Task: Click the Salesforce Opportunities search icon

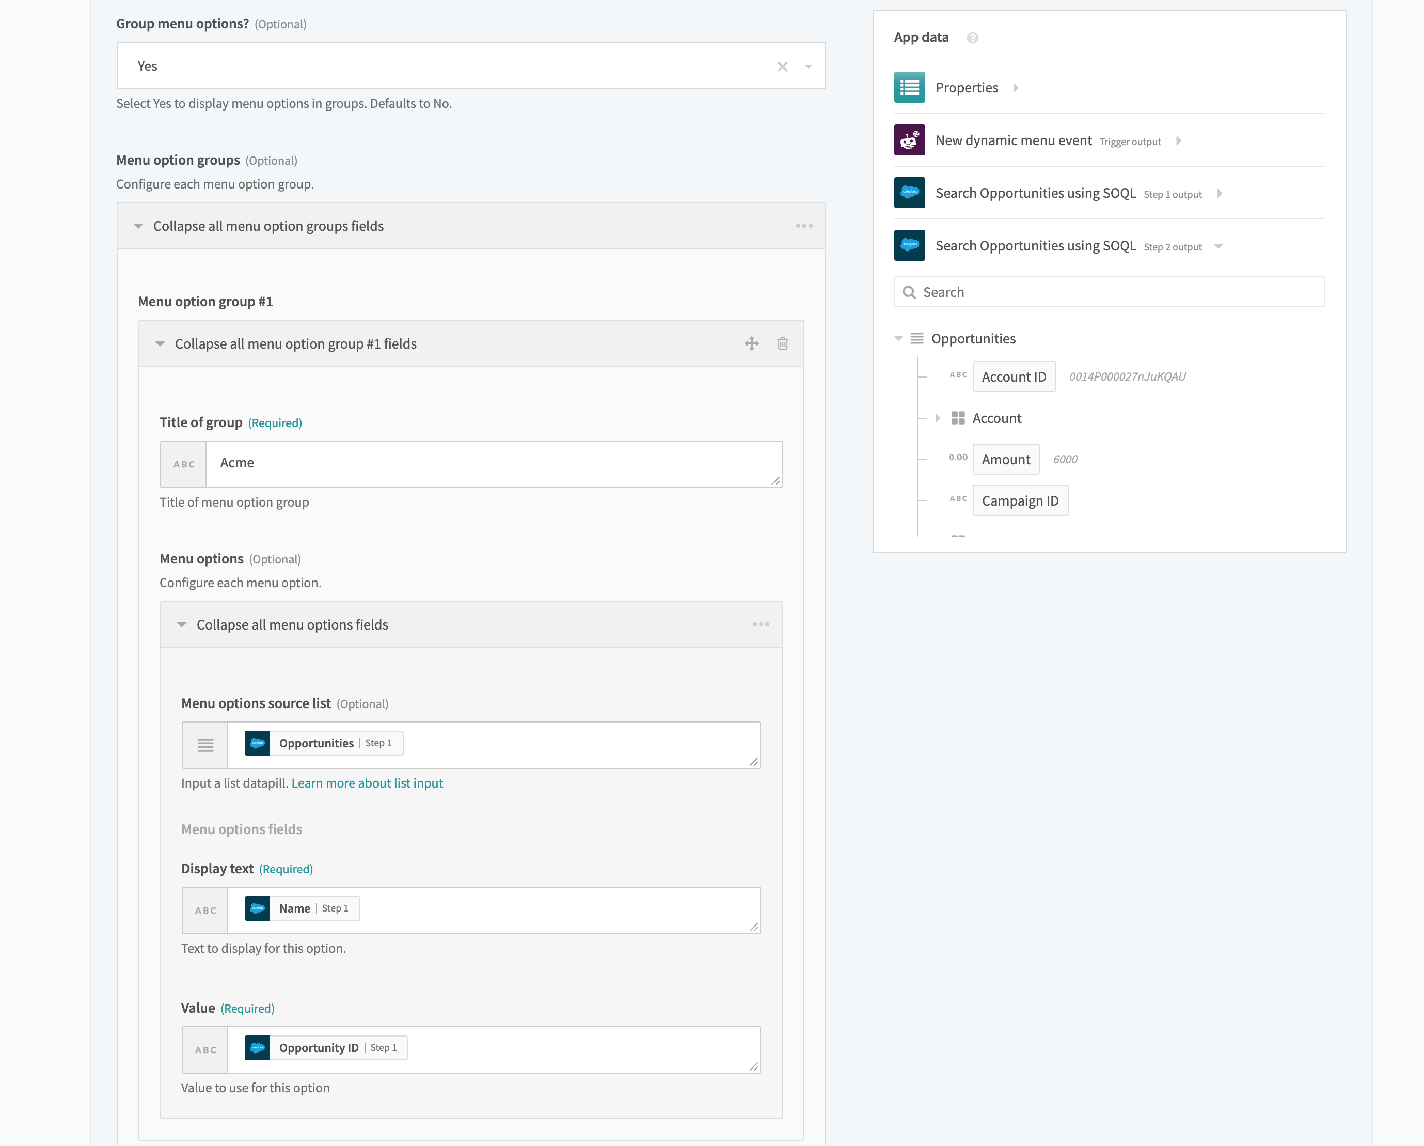Action: (x=911, y=193)
